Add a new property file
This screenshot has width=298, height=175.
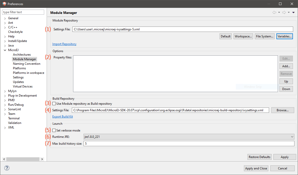pyautogui.click(x=286, y=66)
